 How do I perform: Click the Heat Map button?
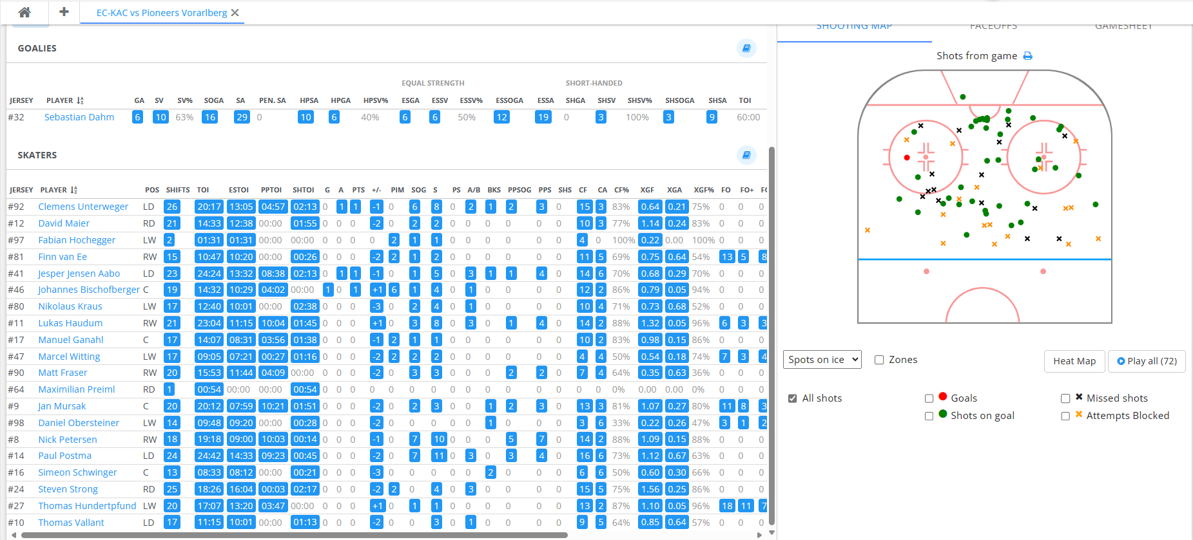tap(1074, 361)
